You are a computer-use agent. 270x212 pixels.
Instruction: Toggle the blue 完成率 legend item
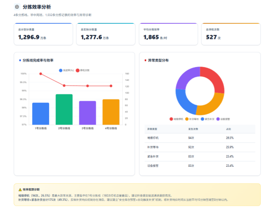pyautogui.click(x=66, y=71)
